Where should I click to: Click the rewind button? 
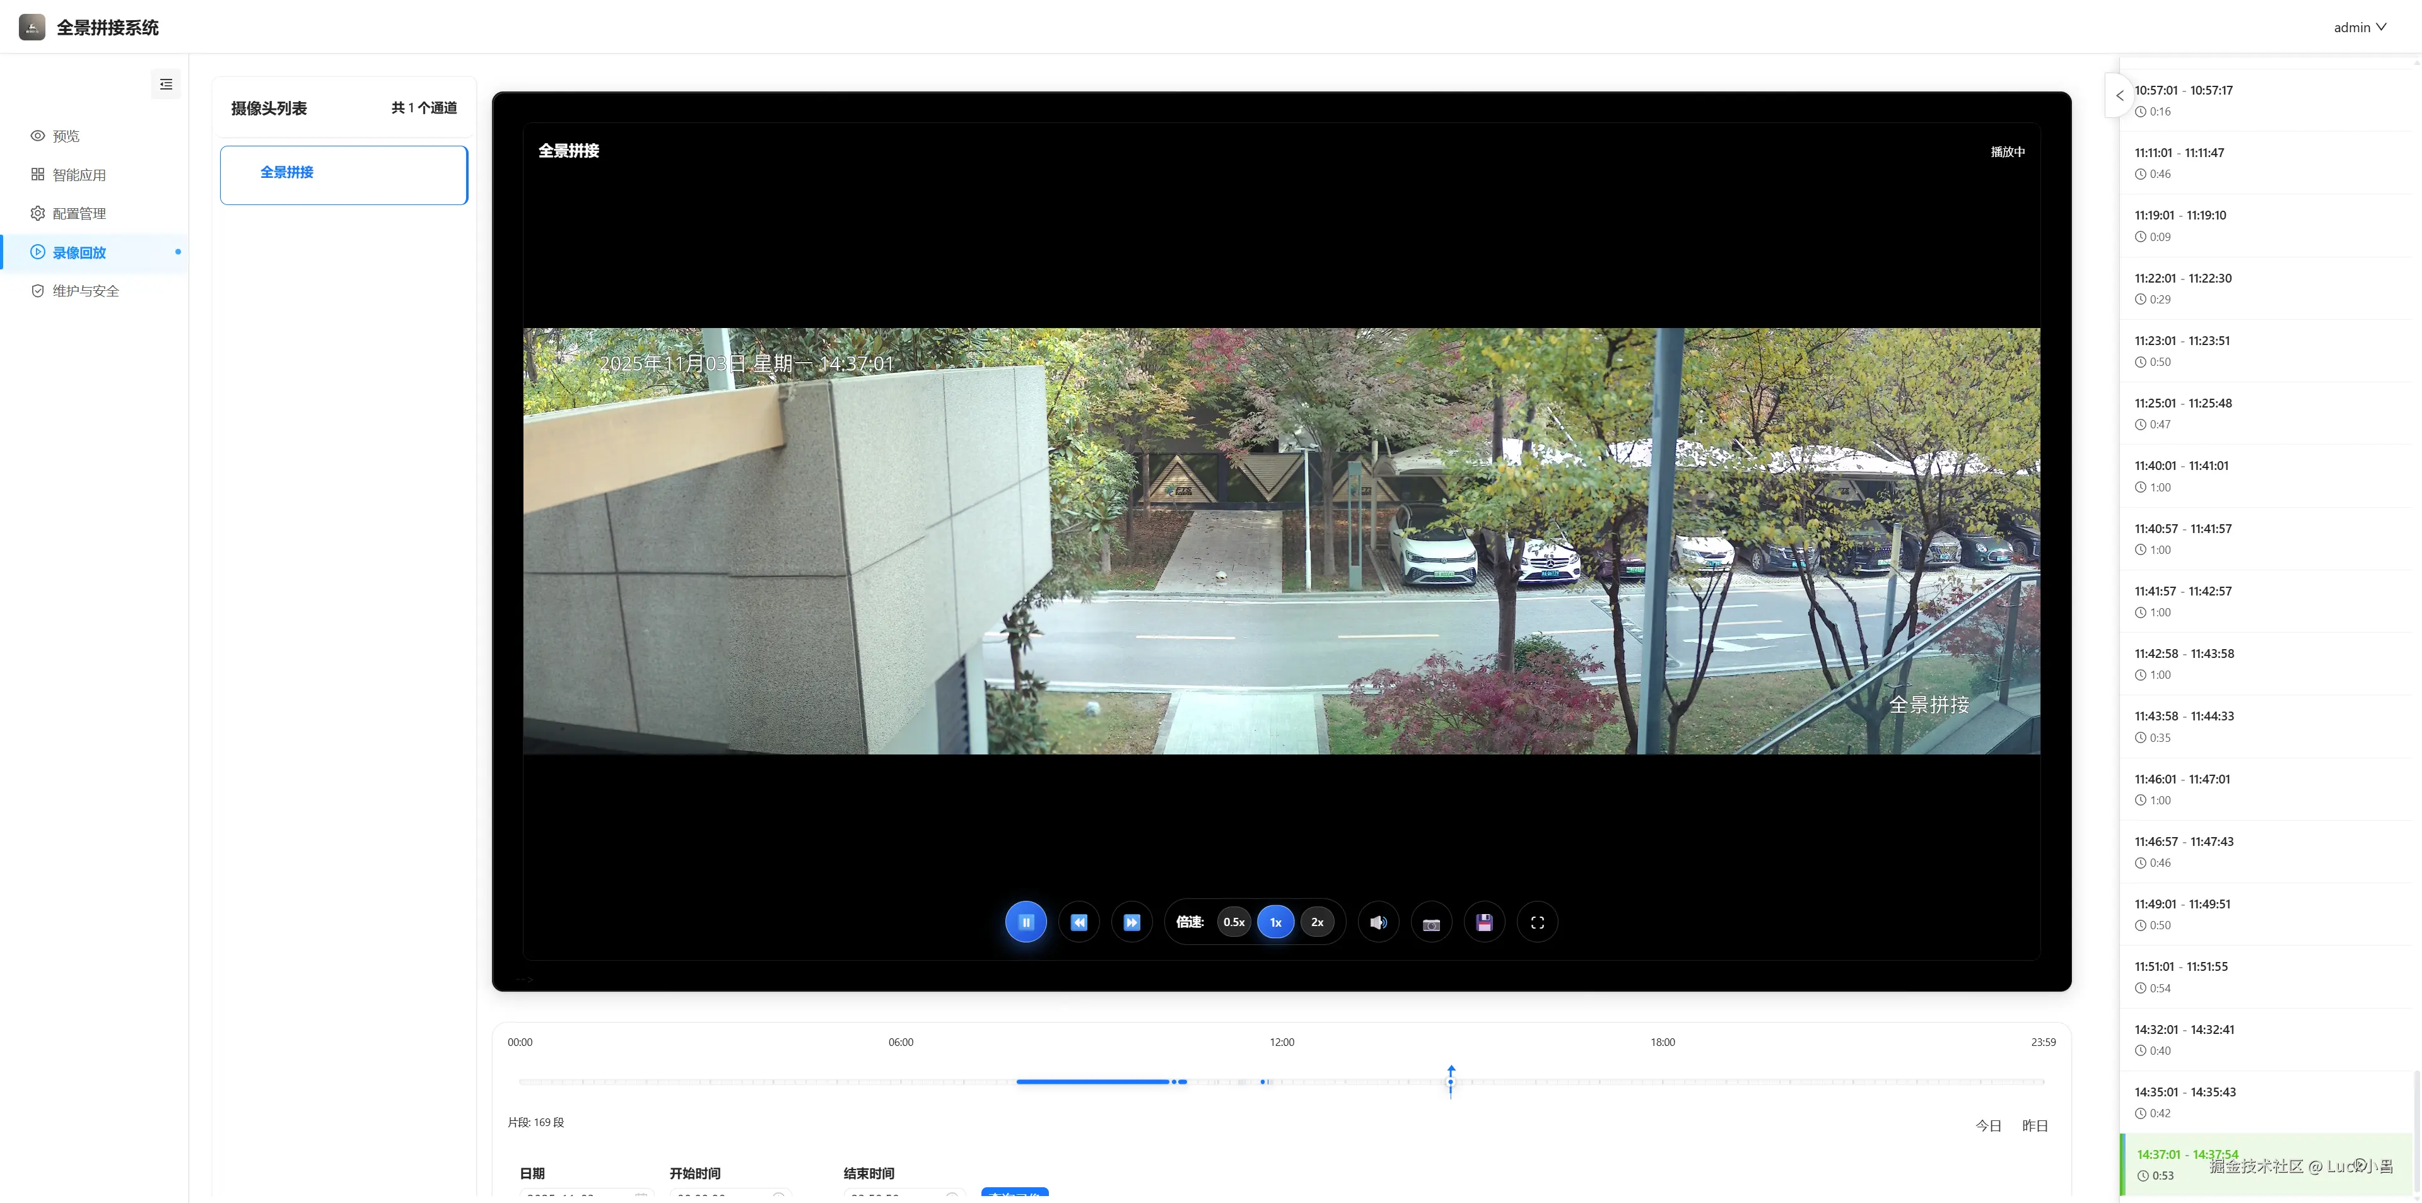(1079, 922)
